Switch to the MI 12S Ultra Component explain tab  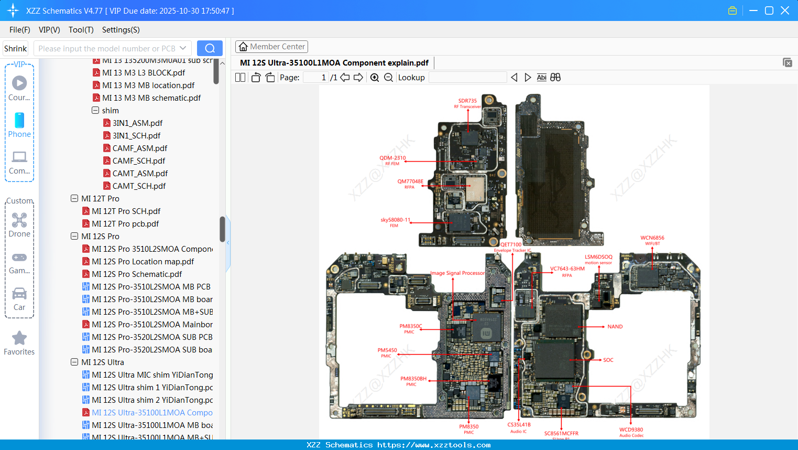coord(334,62)
